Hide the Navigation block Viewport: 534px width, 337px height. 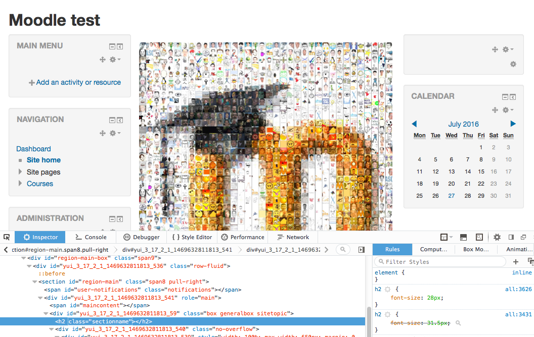[112, 120]
